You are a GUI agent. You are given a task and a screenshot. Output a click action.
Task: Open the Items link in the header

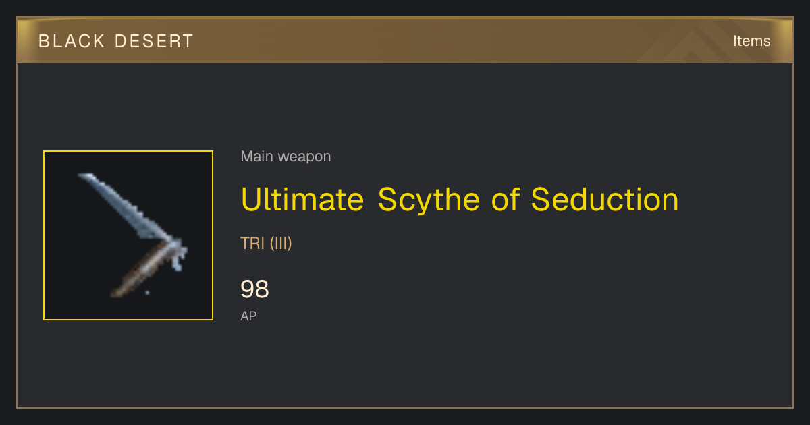(751, 41)
